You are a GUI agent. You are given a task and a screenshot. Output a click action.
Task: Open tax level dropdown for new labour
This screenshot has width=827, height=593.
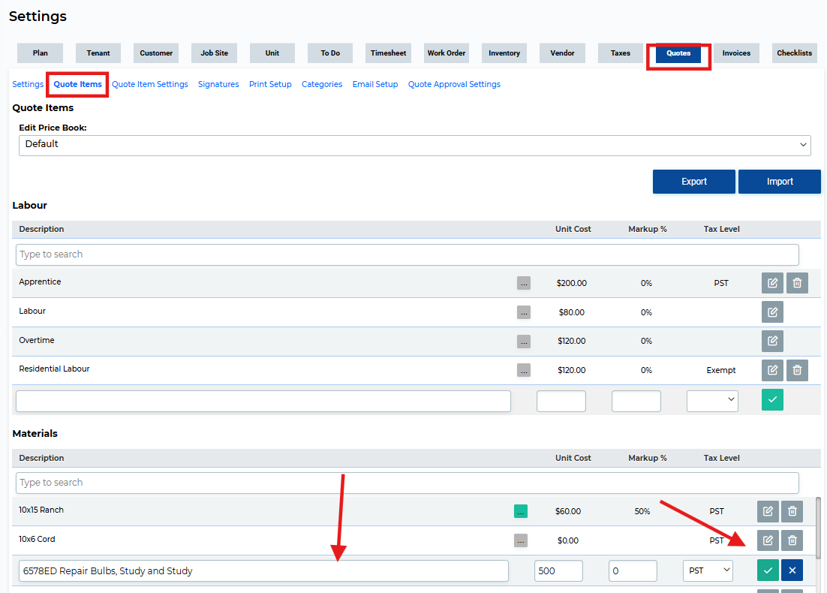[x=712, y=401]
